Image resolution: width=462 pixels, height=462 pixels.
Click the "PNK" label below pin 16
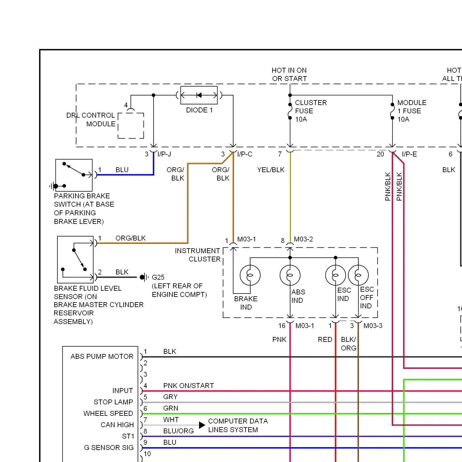coord(279,339)
